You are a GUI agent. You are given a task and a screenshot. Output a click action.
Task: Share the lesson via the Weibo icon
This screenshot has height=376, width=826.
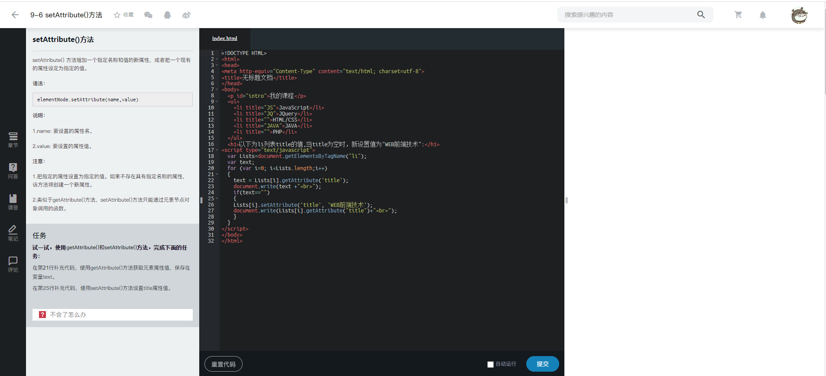(186, 15)
